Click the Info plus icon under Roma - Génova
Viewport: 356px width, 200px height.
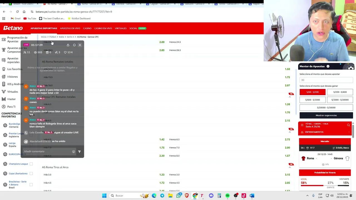click(323, 164)
